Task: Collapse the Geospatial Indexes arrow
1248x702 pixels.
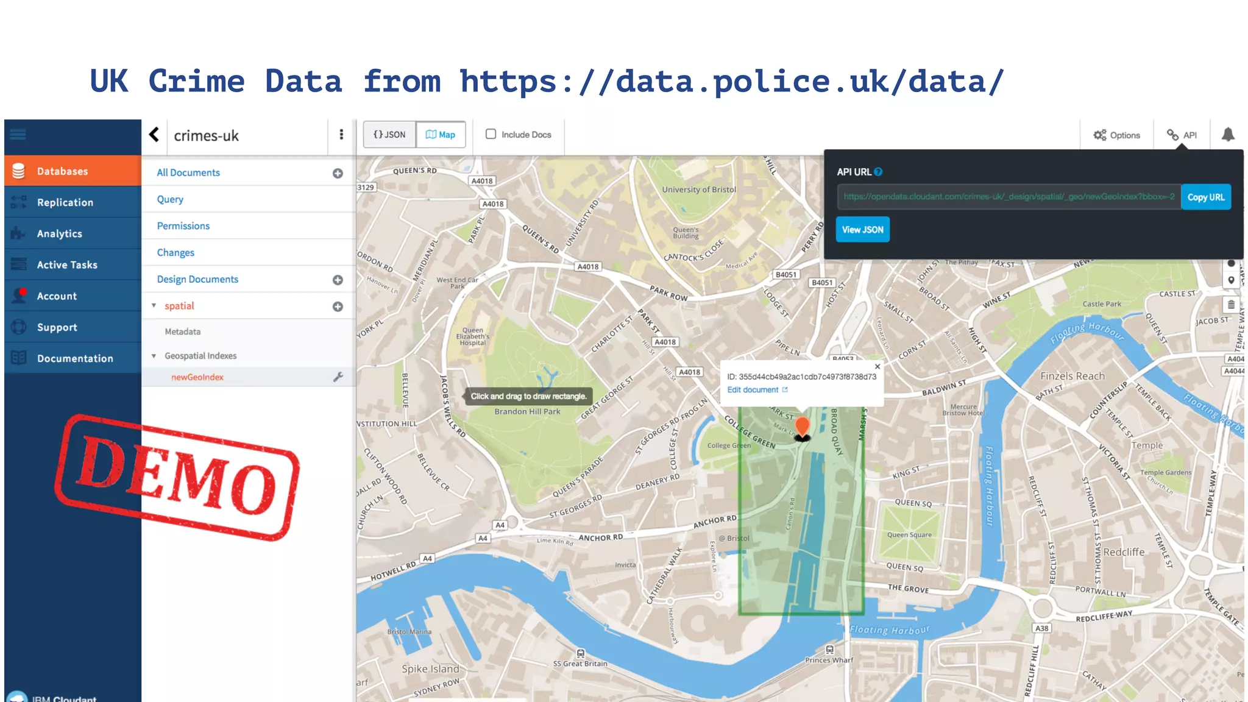Action: pyautogui.click(x=154, y=355)
